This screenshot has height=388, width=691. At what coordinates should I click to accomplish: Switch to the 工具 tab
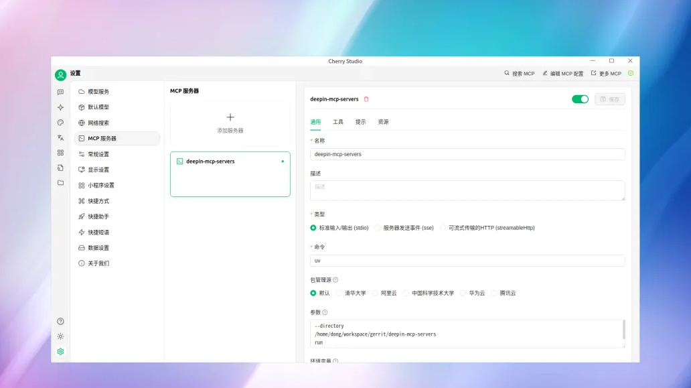tap(338, 122)
